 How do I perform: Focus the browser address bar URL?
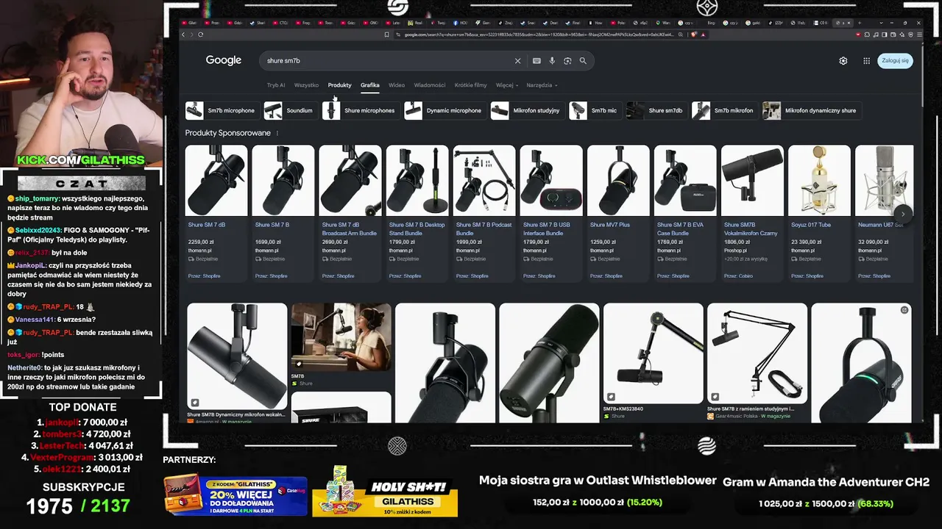tap(539, 35)
